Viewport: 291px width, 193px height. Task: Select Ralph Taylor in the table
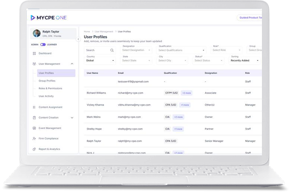point(94,141)
